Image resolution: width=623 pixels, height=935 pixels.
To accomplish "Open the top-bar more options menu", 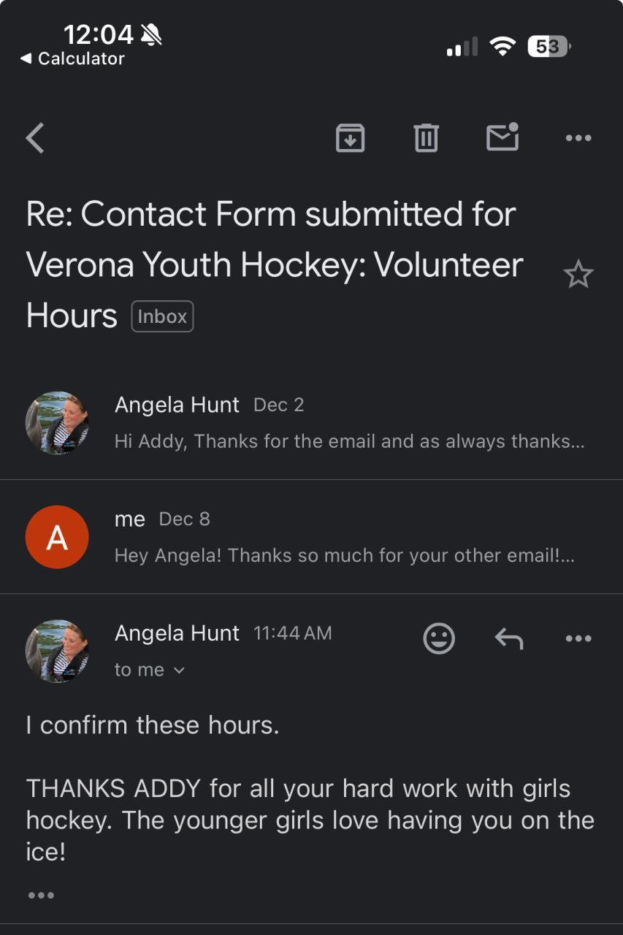I will (578, 137).
